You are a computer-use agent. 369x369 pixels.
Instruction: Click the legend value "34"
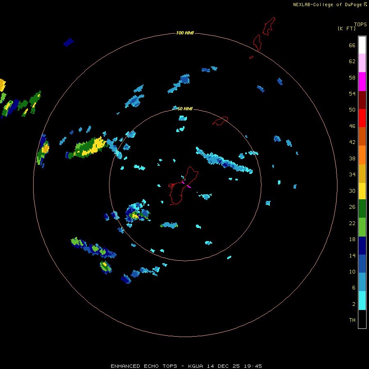[x=352, y=175]
